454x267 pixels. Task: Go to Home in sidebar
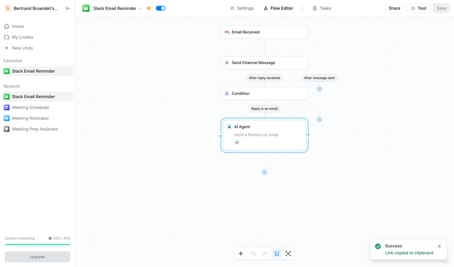(x=37, y=26)
